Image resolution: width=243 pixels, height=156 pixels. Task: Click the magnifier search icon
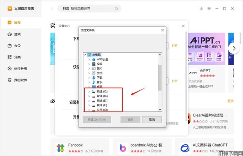[117, 8]
